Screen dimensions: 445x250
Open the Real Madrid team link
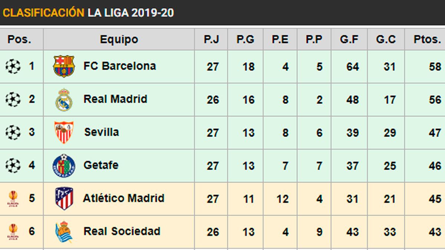tap(115, 99)
